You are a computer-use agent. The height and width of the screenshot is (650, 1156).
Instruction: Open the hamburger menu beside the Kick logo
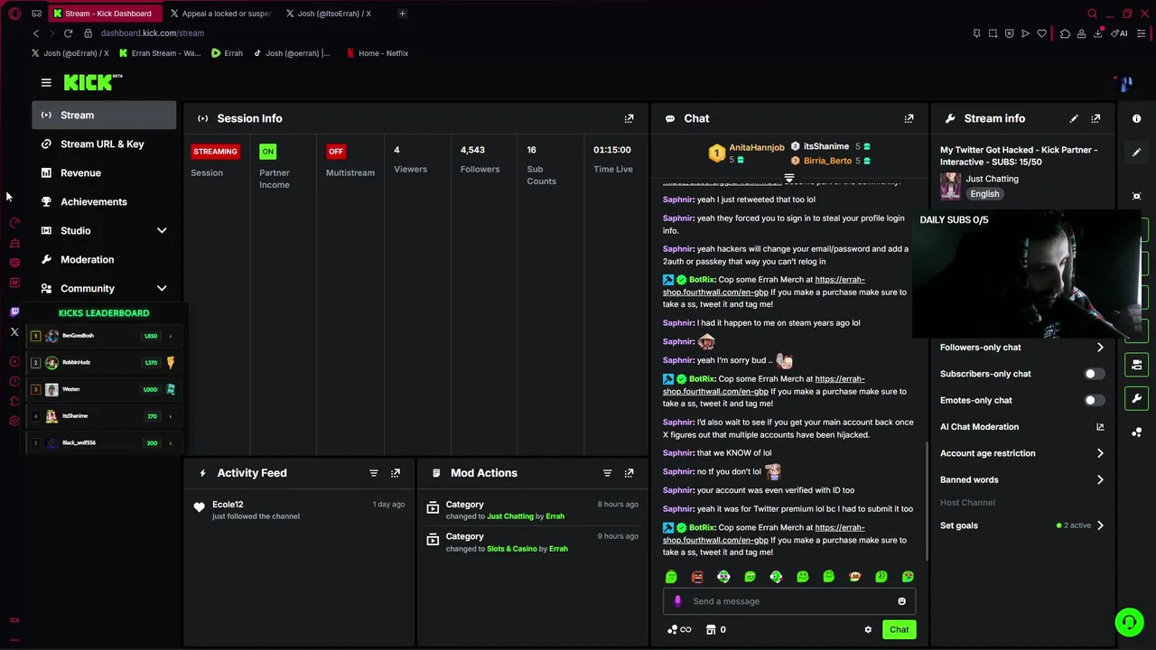46,82
